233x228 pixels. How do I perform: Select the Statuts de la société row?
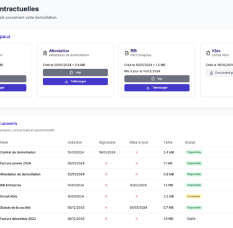coord(116,207)
